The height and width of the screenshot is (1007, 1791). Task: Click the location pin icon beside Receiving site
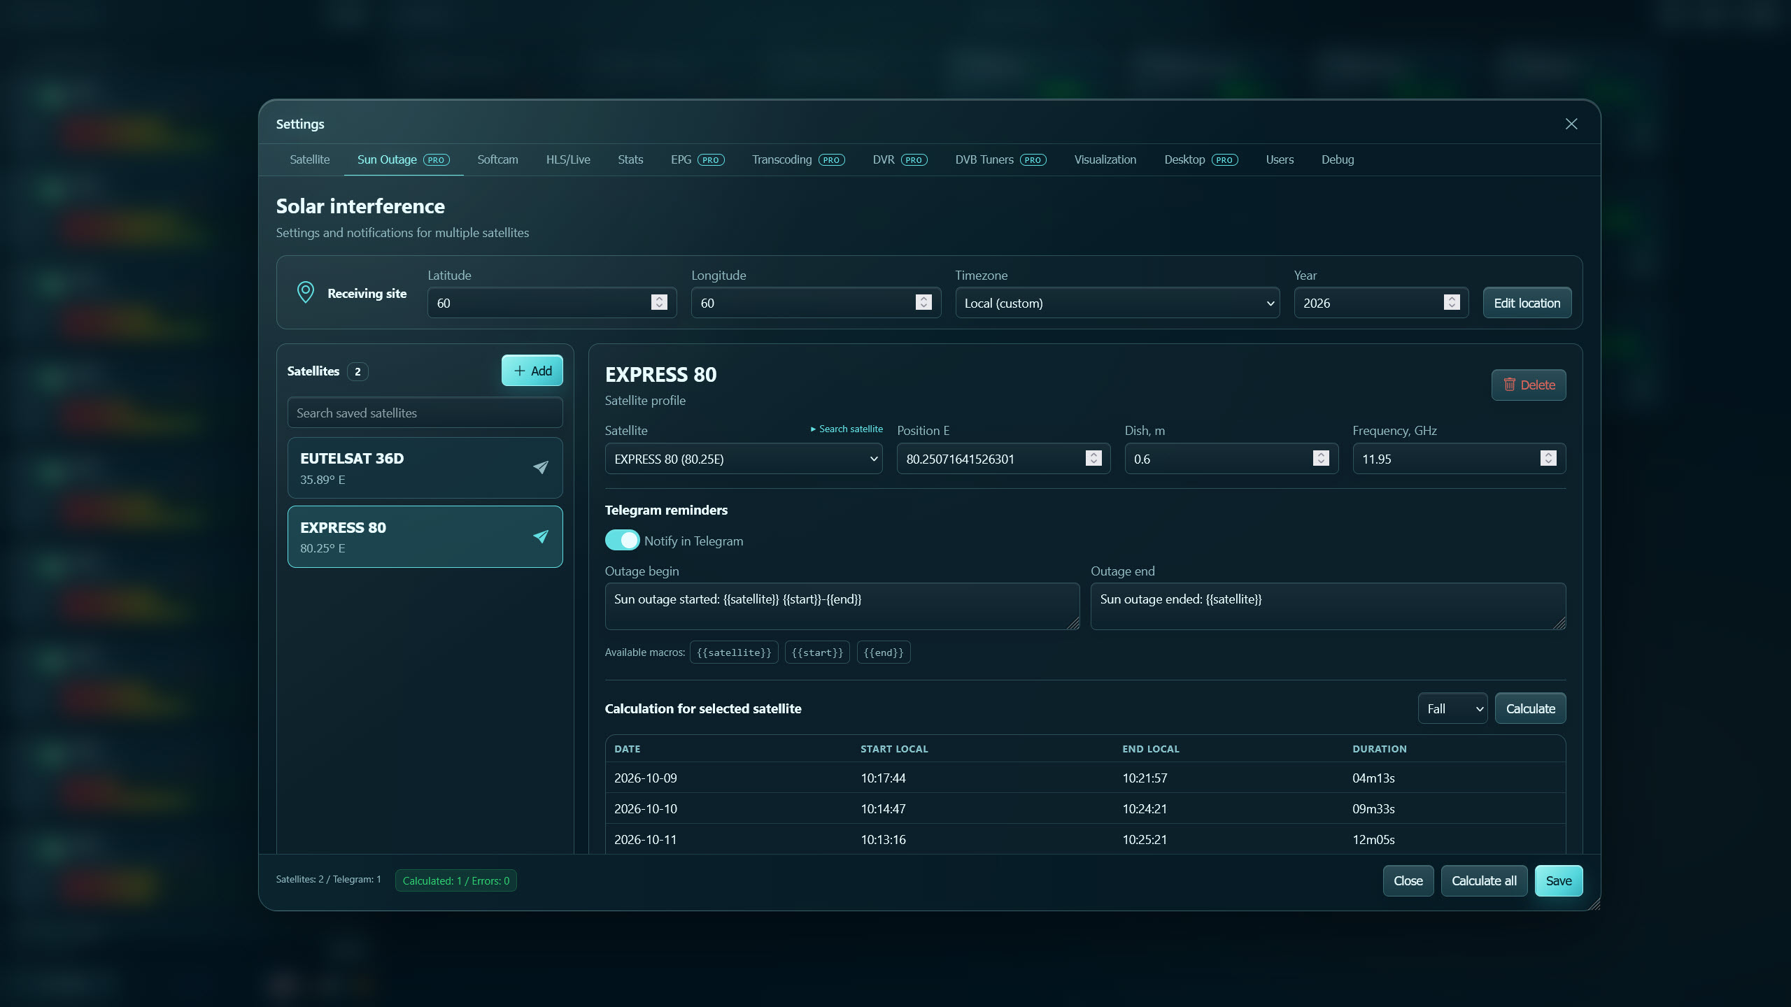coord(305,292)
